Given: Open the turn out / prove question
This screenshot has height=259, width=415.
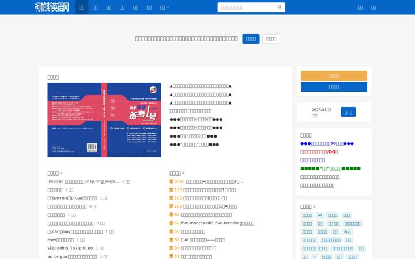Looking at the screenshot, I should [x=72, y=198].
